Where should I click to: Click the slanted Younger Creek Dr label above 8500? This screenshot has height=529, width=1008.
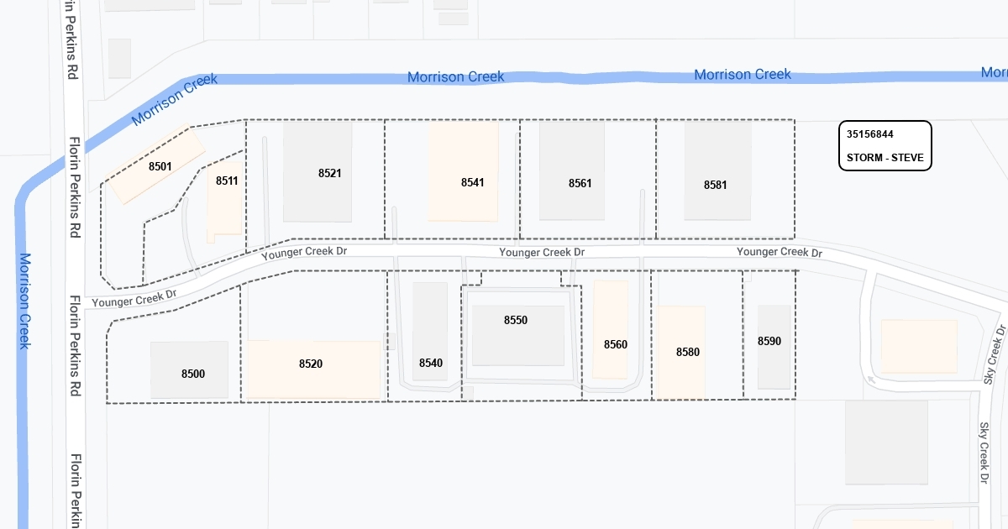(x=134, y=298)
